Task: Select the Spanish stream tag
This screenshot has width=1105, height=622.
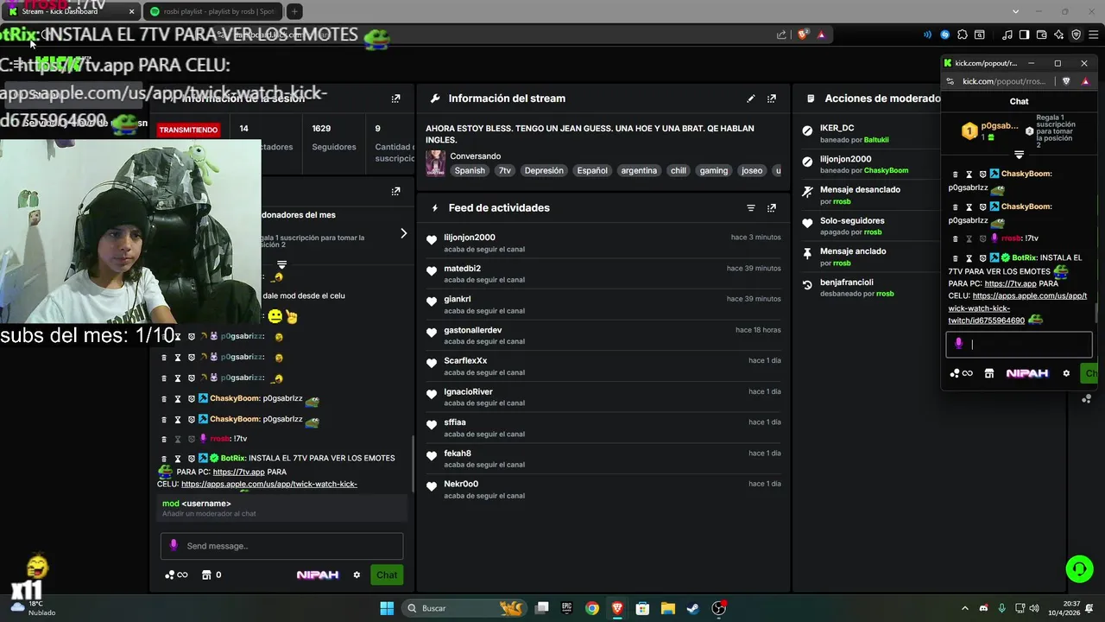Action: 470,171
